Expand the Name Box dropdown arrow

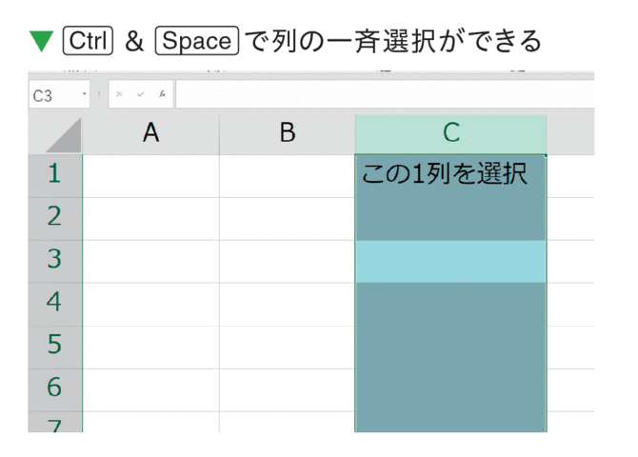click(84, 94)
